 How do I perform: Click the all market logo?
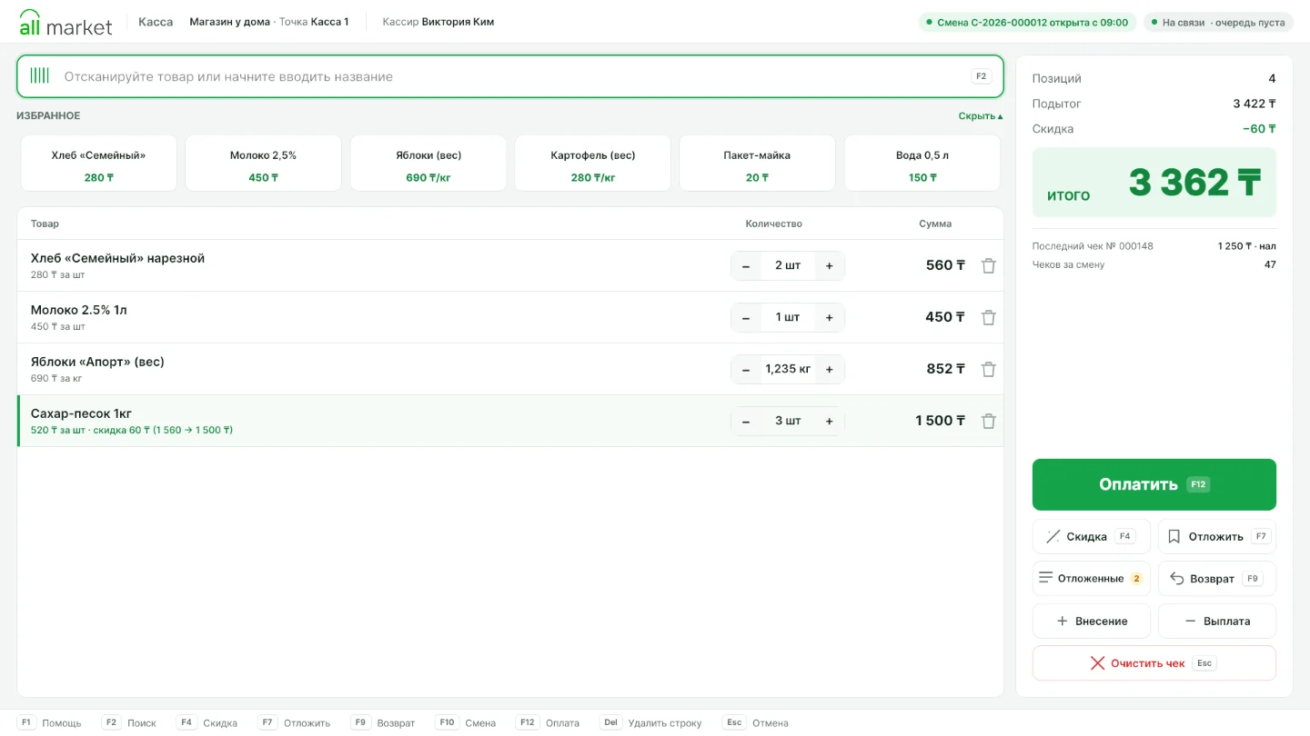[x=65, y=22]
